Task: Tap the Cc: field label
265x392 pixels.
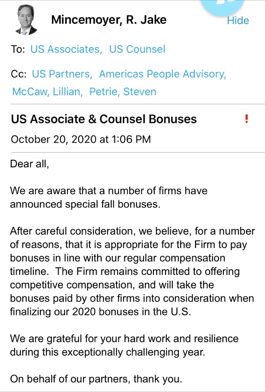Action: tap(19, 74)
